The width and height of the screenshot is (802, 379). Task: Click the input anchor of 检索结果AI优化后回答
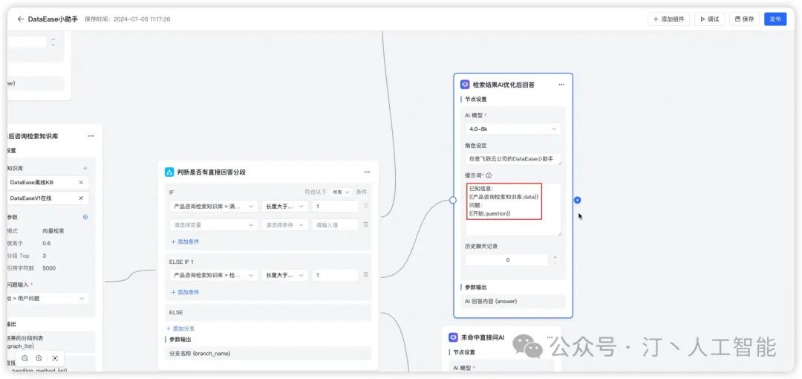(x=453, y=200)
